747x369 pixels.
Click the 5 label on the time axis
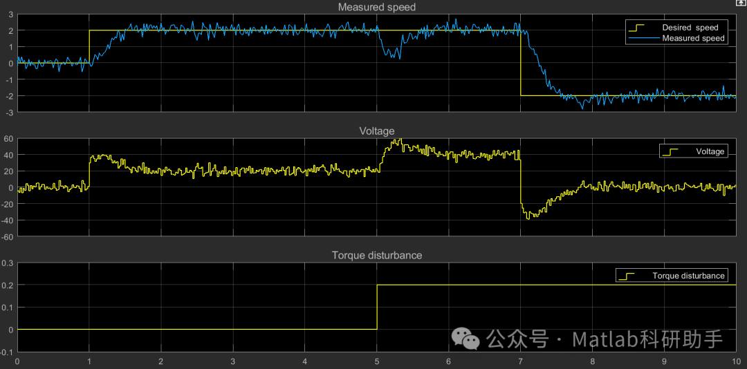(x=376, y=362)
